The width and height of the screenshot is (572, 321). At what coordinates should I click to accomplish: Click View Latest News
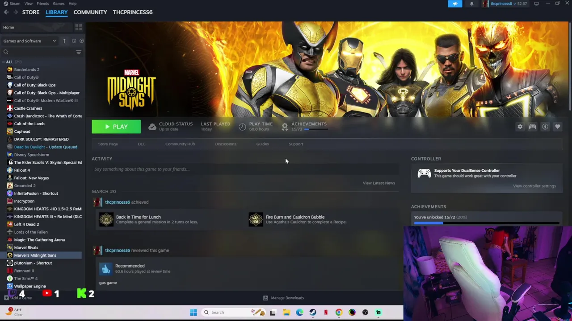click(x=379, y=183)
